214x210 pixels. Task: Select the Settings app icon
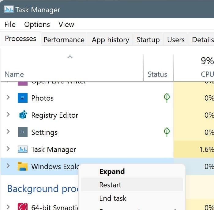[23, 132]
